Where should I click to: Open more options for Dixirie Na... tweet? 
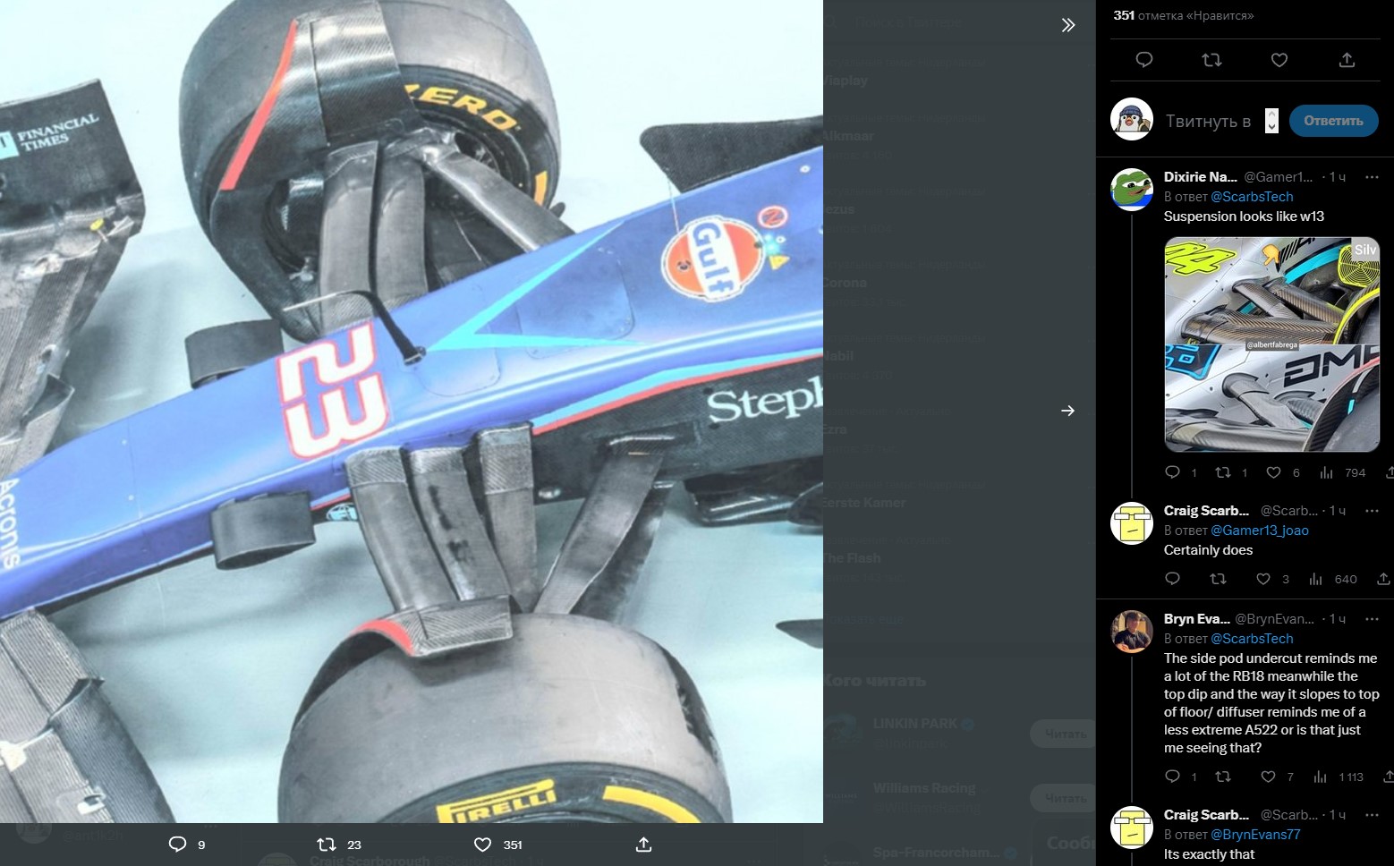[1372, 177]
